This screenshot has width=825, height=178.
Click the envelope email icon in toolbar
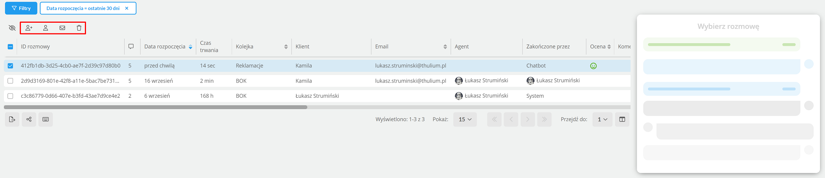62,28
